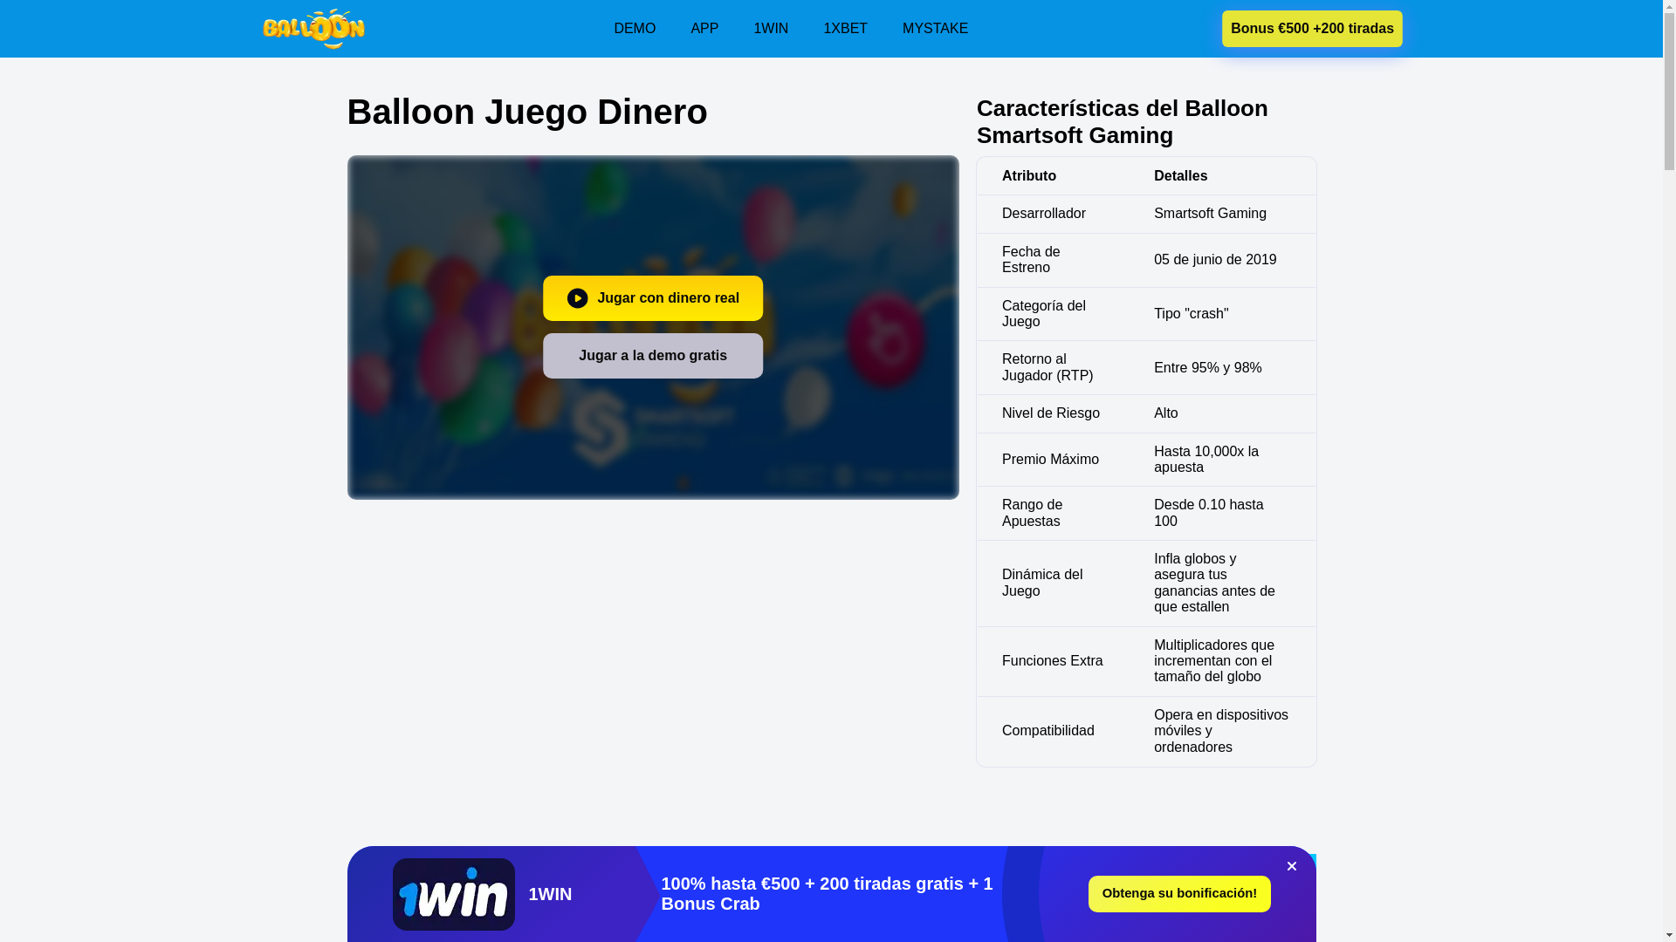Click the 1WIN label in banner
Screen dimensions: 1676x942
pyautogui.click(x=550, y=894)
